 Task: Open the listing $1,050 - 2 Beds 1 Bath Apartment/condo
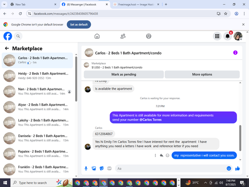click(117, 67)
